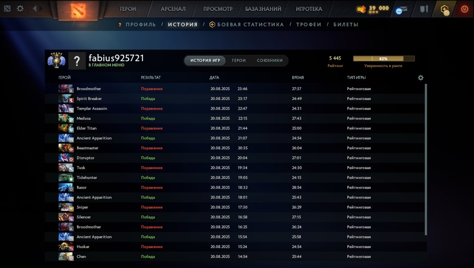474x268 pixels.
Task: Open the mail chat notifications icon
Action: point(402,9)
